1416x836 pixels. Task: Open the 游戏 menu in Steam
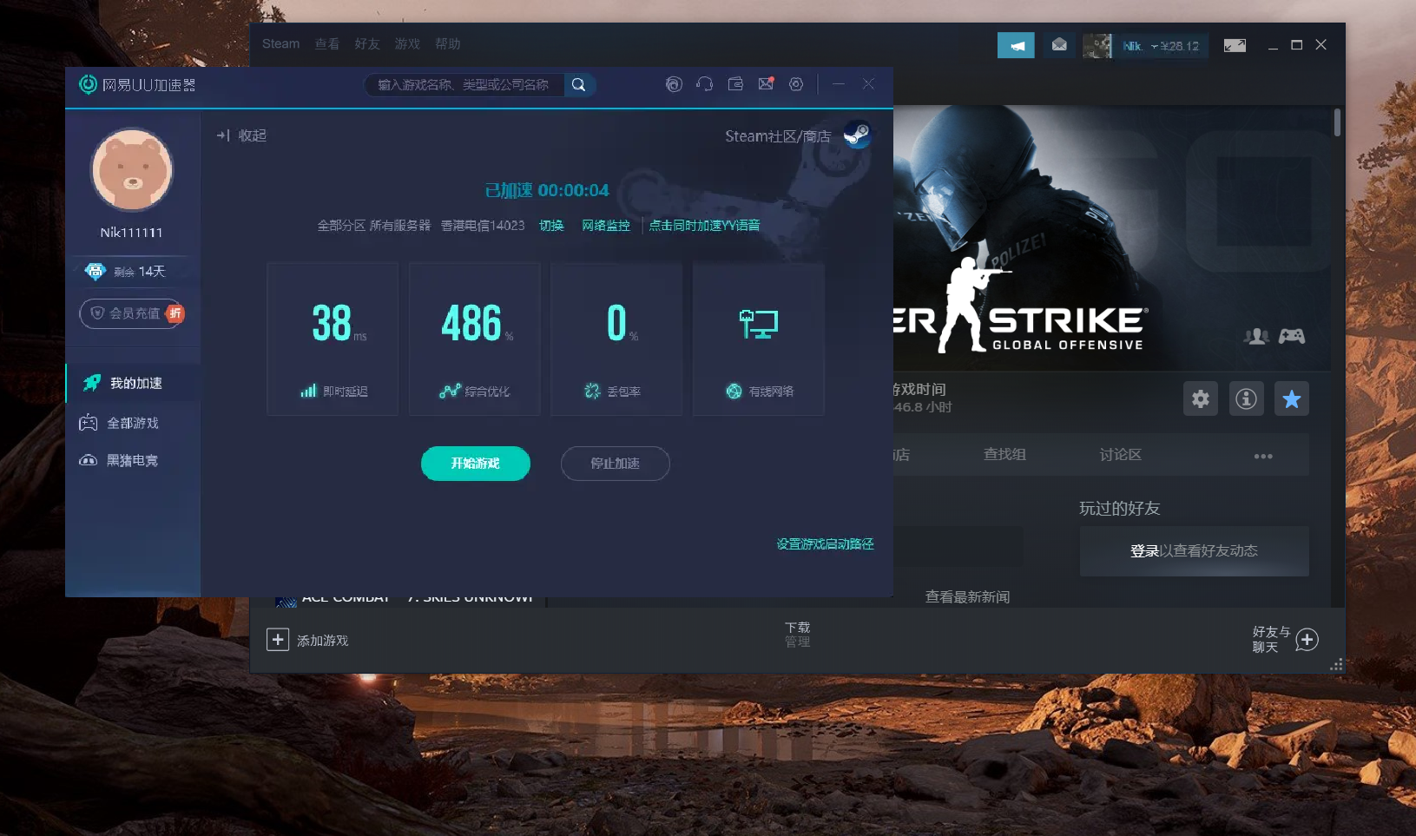click(x=407, y=44)
